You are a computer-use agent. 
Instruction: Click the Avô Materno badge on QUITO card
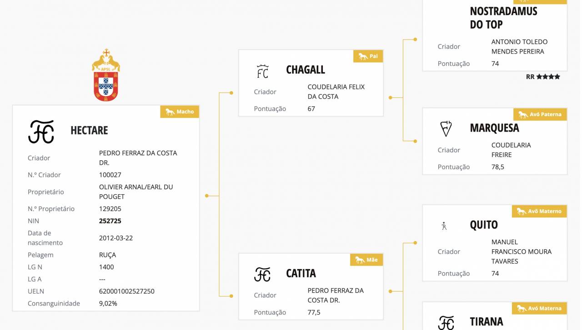(x=540, y=211)
